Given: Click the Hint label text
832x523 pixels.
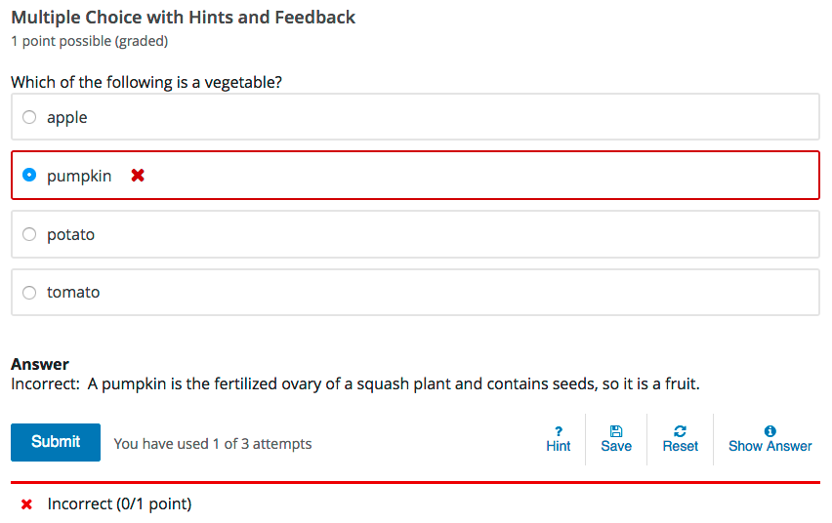Looking at the screenshot, I should [x=559, y=446].
